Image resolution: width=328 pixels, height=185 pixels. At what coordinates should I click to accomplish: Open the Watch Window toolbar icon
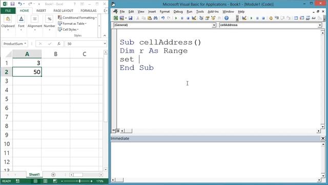(x=307, y=18)
